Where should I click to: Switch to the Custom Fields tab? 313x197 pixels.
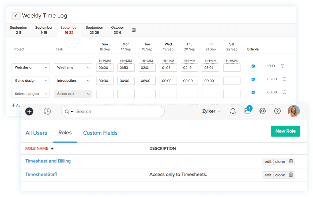click(x=100, y=133)
